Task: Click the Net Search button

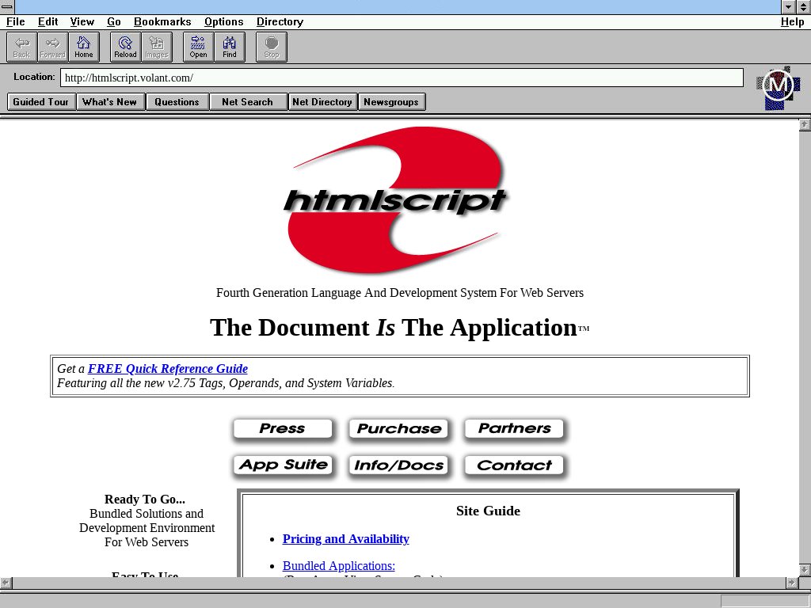Action: tap(247, 102)
